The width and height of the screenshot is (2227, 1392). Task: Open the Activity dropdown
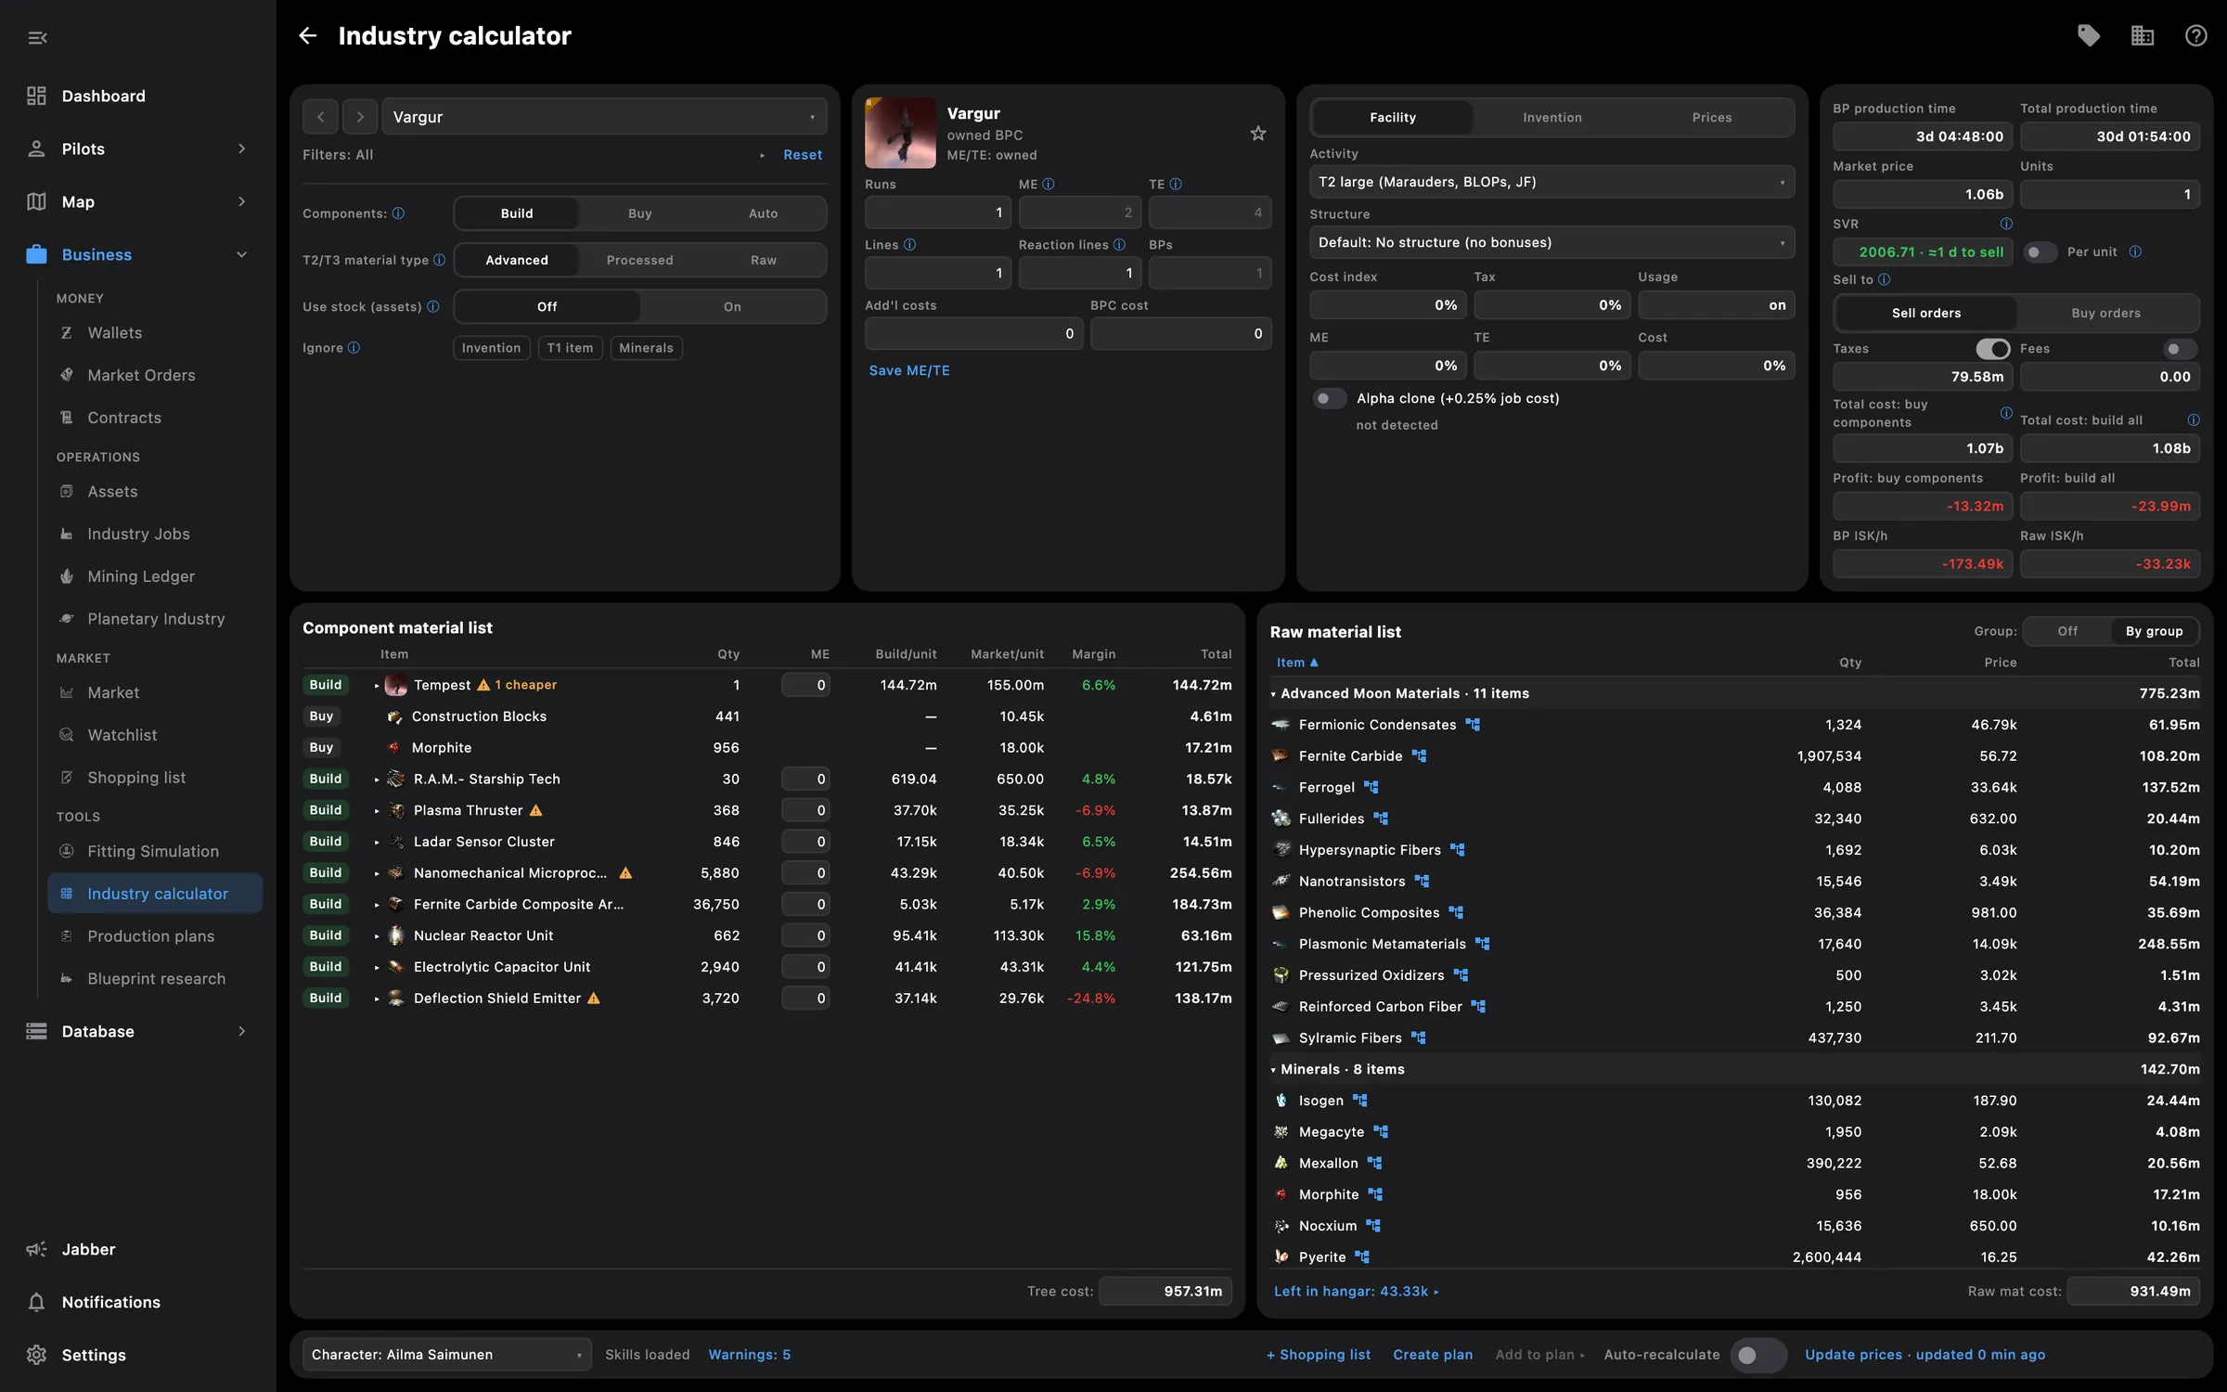click(1551, 182)
